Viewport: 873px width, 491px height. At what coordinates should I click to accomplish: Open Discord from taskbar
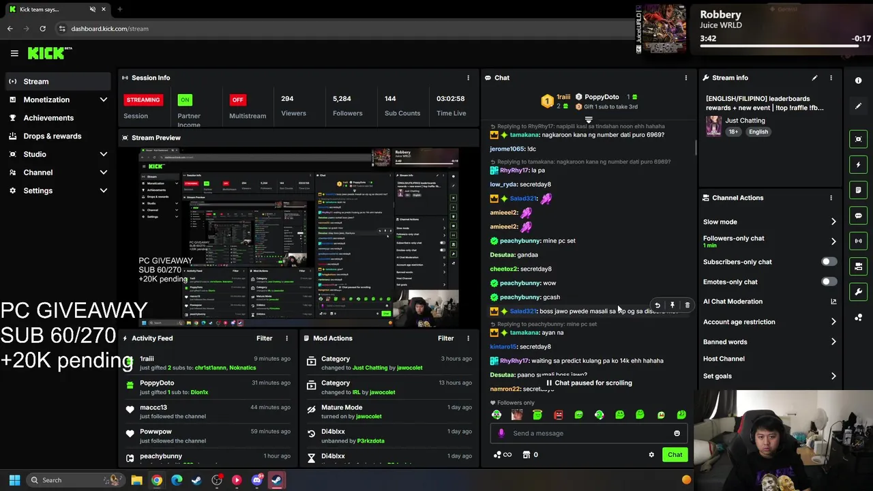tap(256, 480)
